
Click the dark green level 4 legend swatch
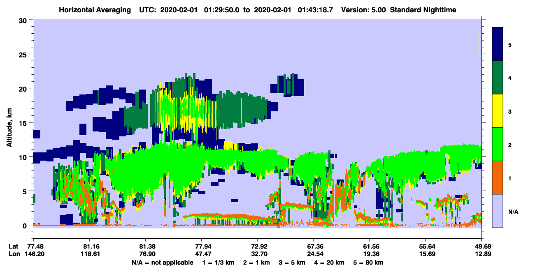498,78
